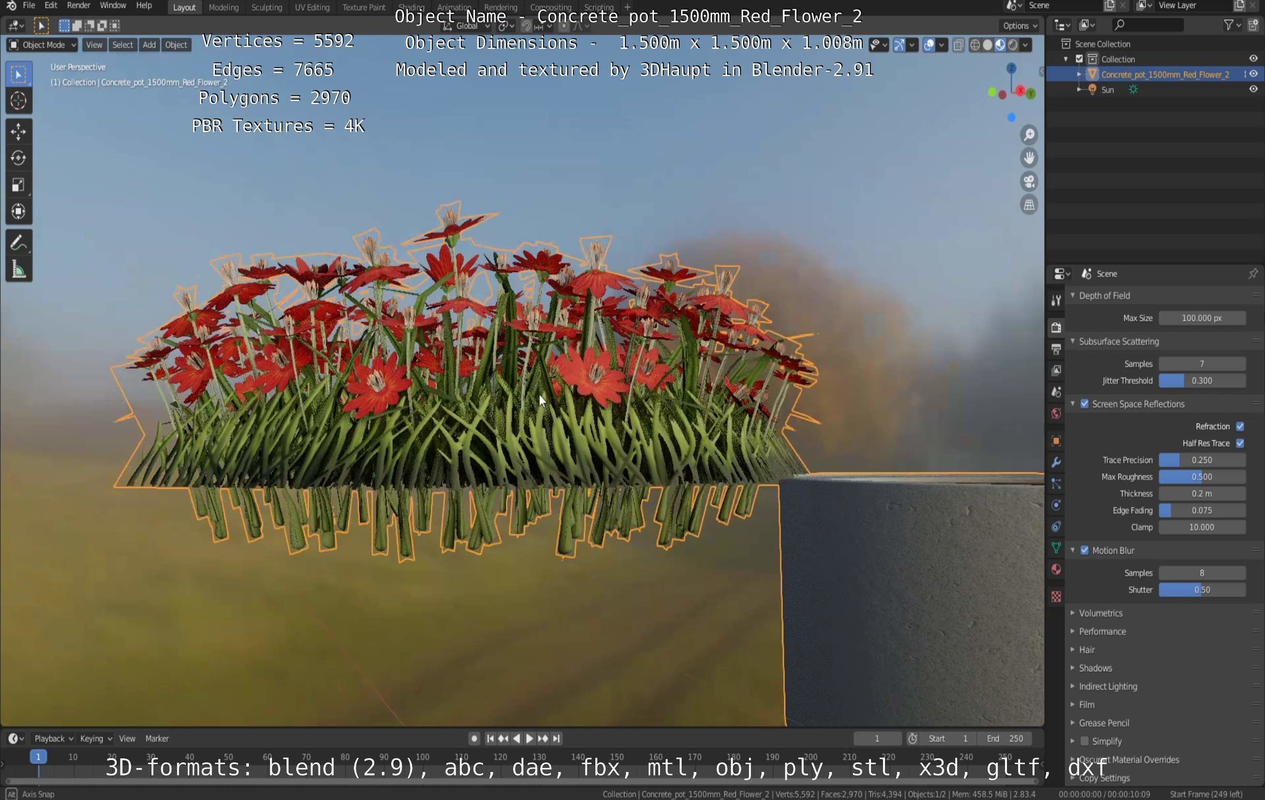
Task: Open the viewport Options dropdown
Action: 1020,26
